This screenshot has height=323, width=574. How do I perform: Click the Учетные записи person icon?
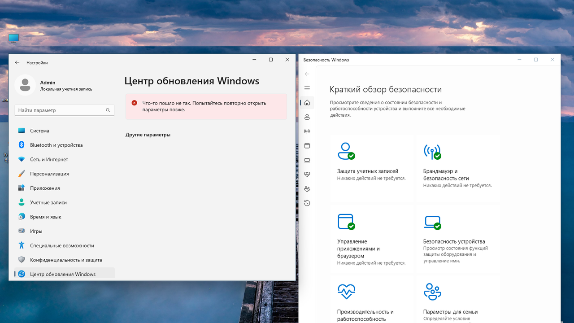coord(21,202)
